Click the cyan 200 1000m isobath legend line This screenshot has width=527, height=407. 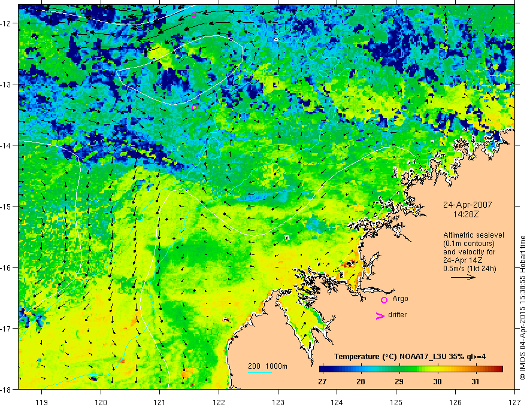[x=260, y=372]
